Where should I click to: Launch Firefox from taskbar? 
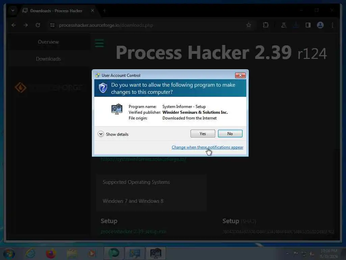(51, 253)
